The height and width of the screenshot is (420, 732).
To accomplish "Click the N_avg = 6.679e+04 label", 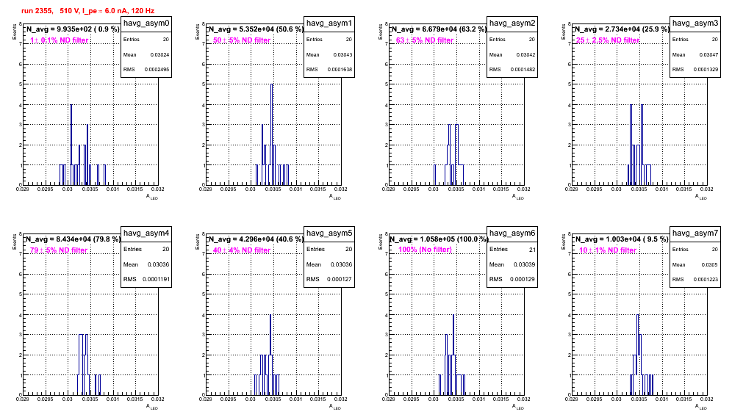I will [x=438, y=29].
